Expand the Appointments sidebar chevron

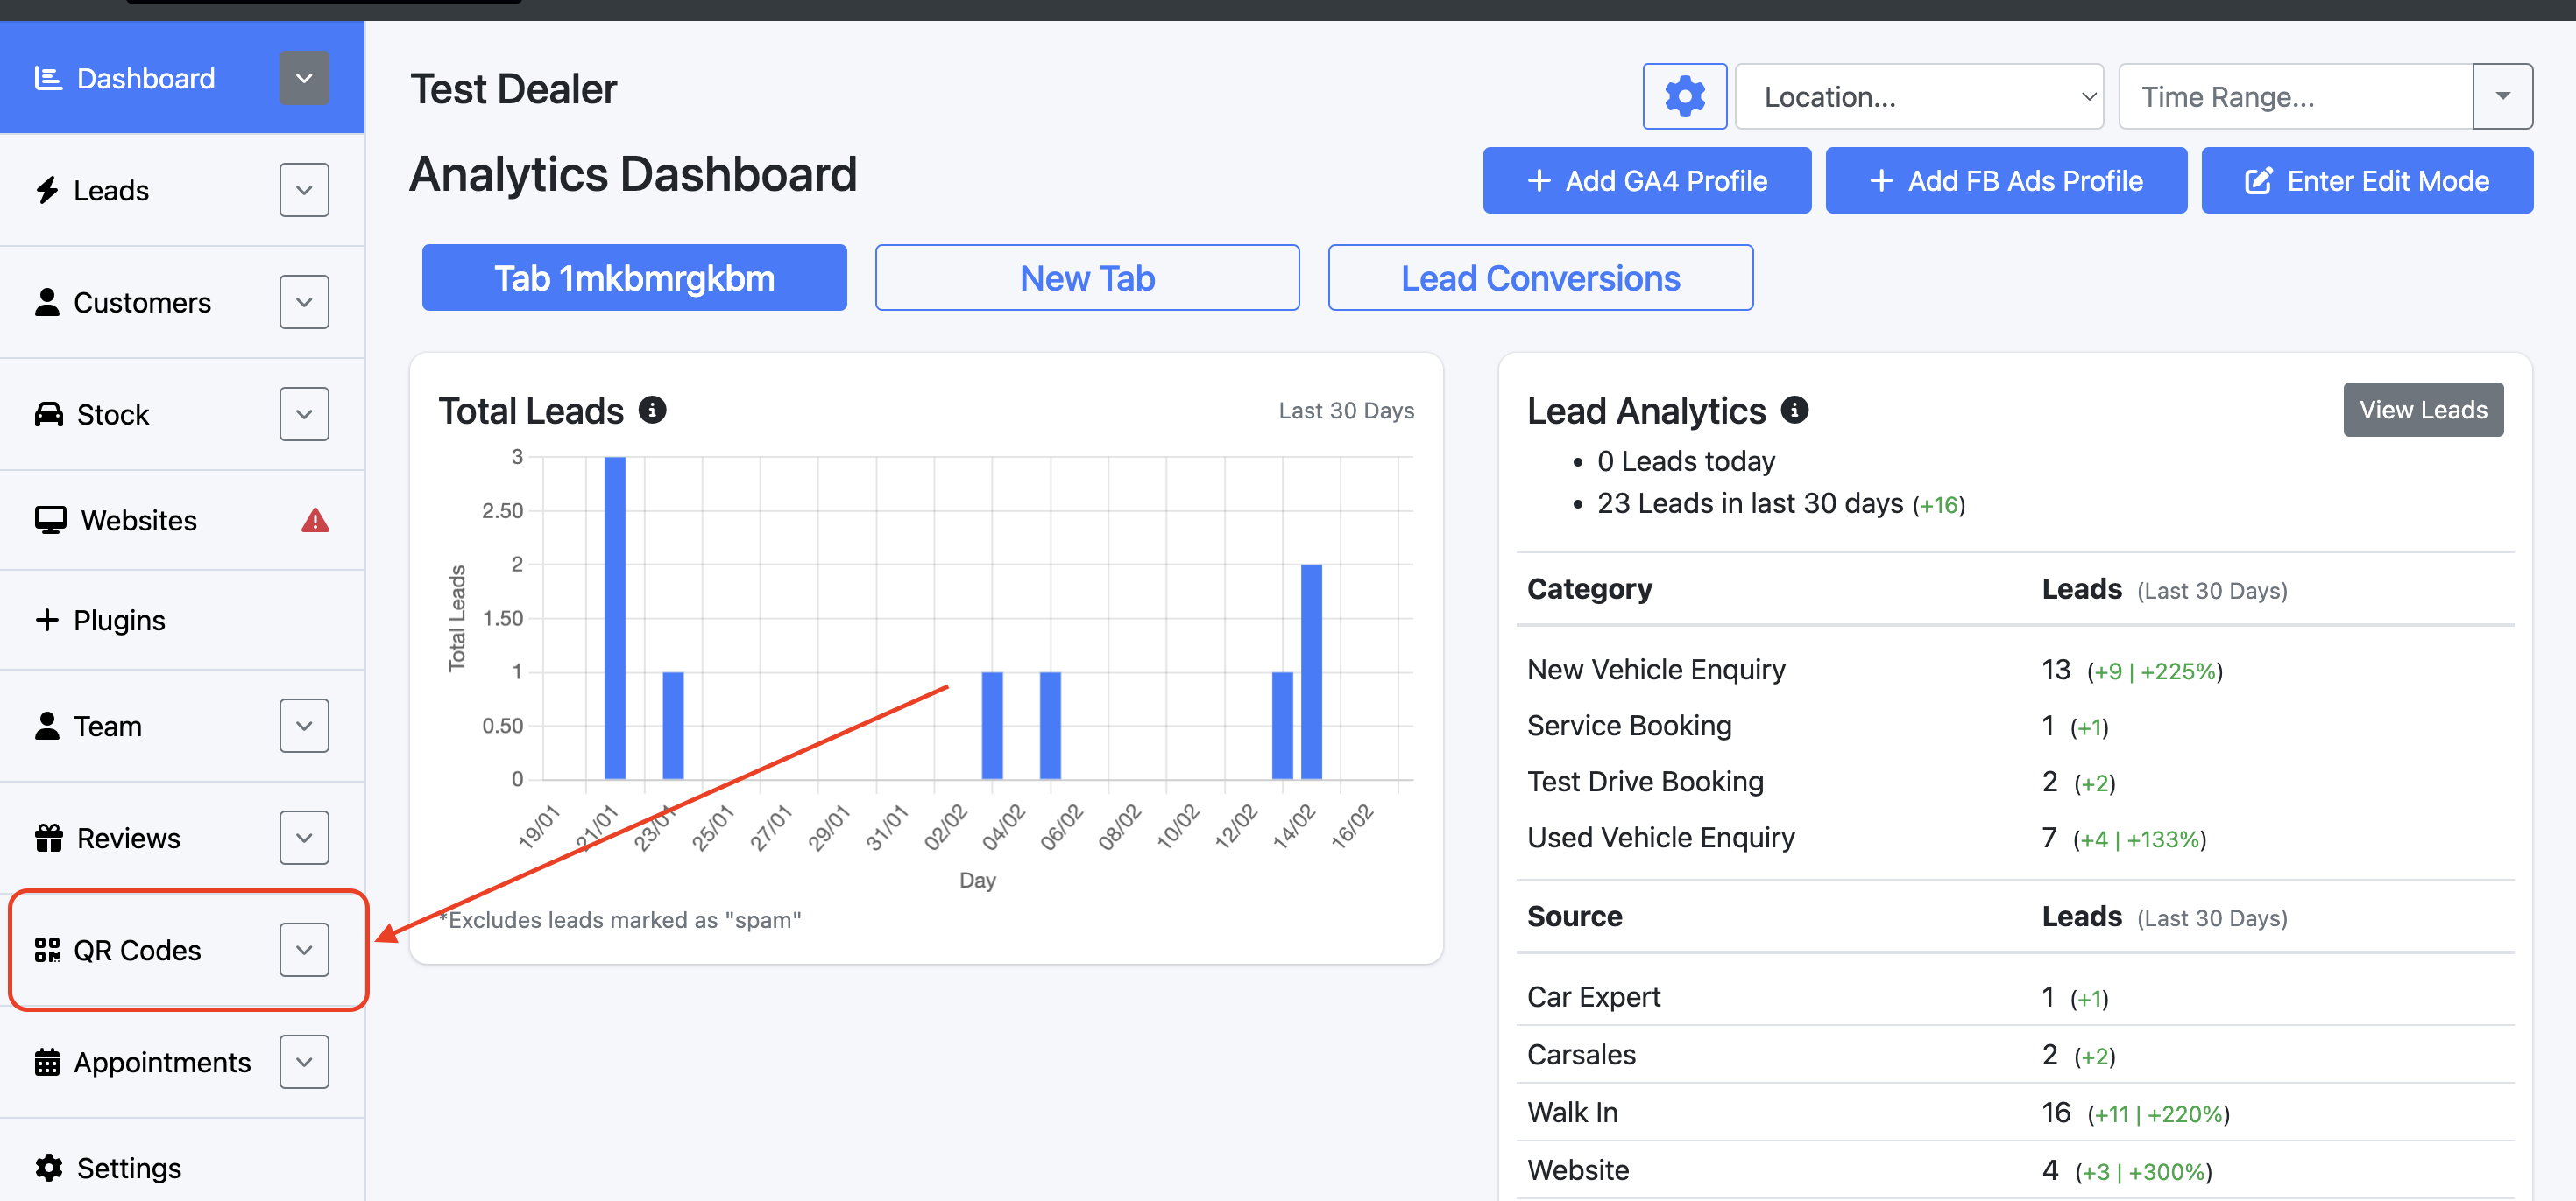pyautogui.click(x=304, y=1061)
